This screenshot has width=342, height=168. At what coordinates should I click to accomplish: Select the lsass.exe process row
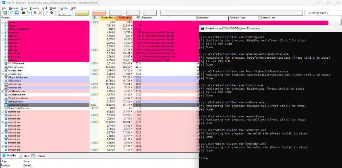[99, 60]
